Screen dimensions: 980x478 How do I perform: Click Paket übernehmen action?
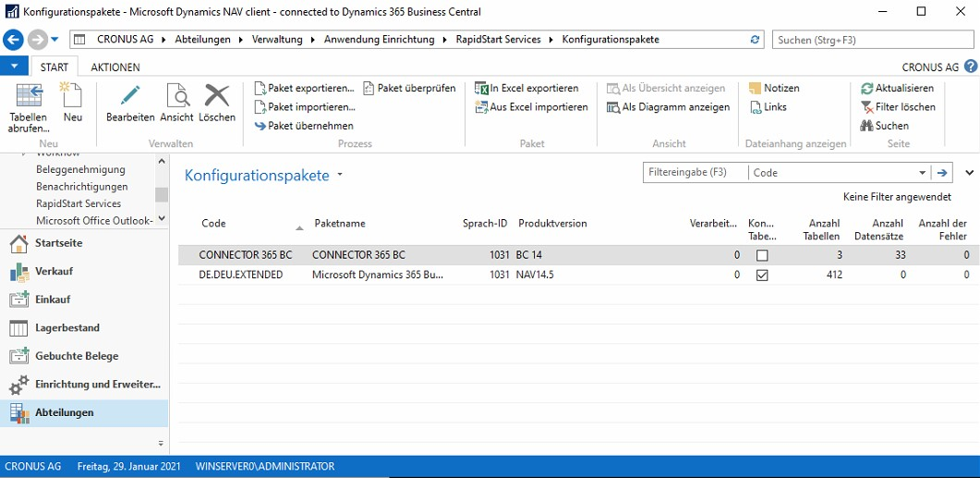304,126
